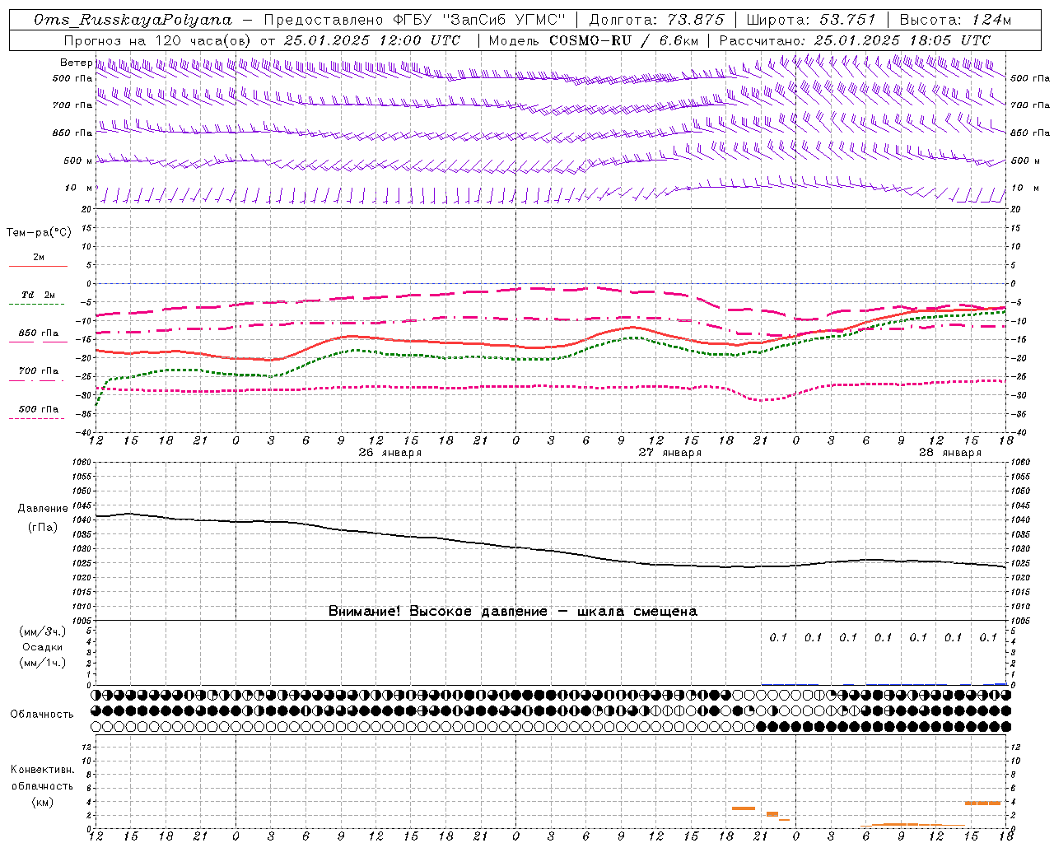The image size is (1054, 843).
Task: Click the Конвективн. облачность (км) label
Action: tap(42, 785)
